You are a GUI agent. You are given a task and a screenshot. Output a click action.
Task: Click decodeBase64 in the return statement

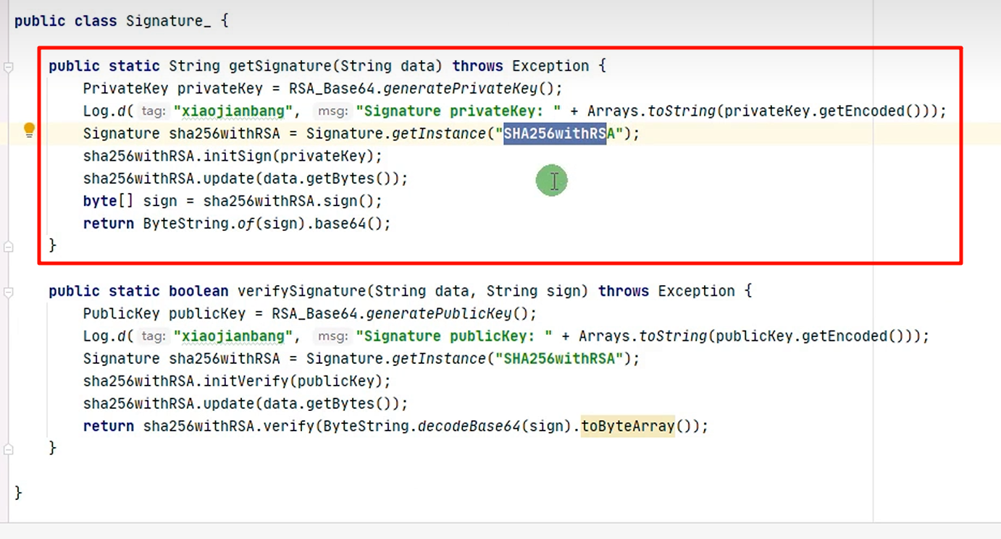click(471, 426)
